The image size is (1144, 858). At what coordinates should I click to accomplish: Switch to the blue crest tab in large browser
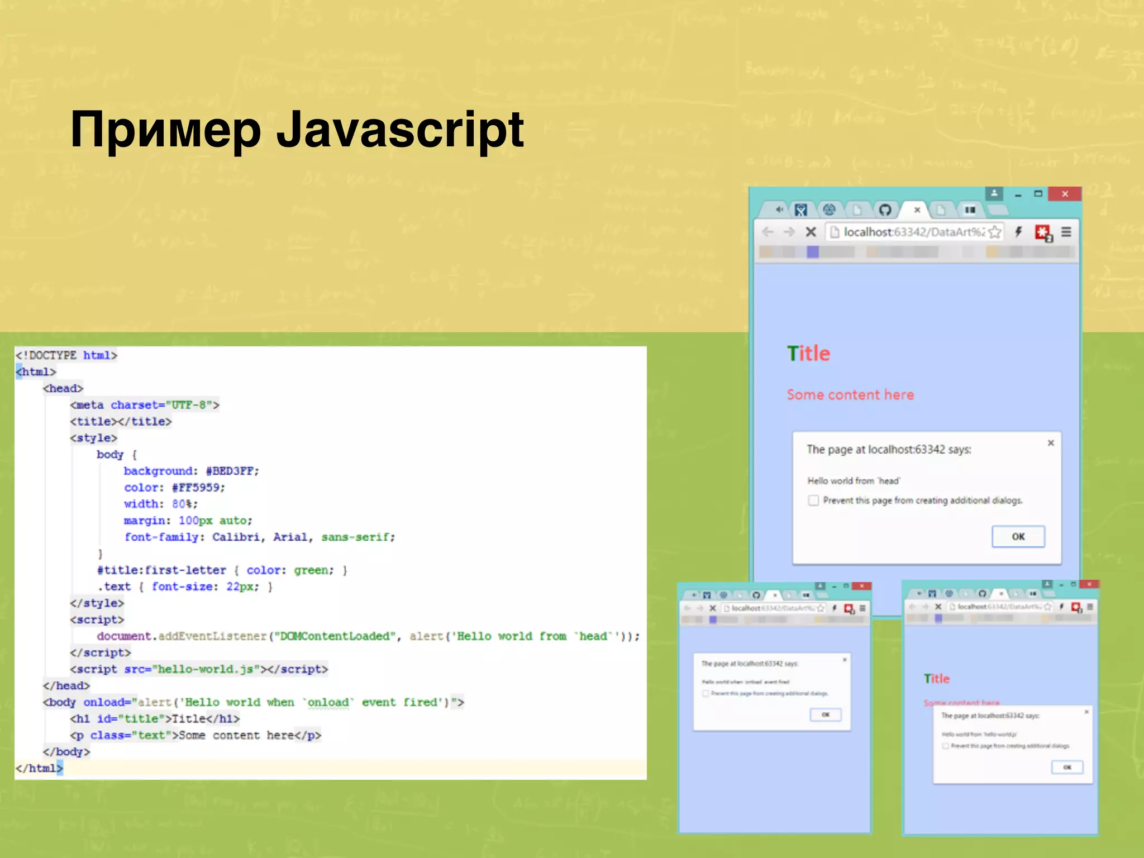point(801,210)
